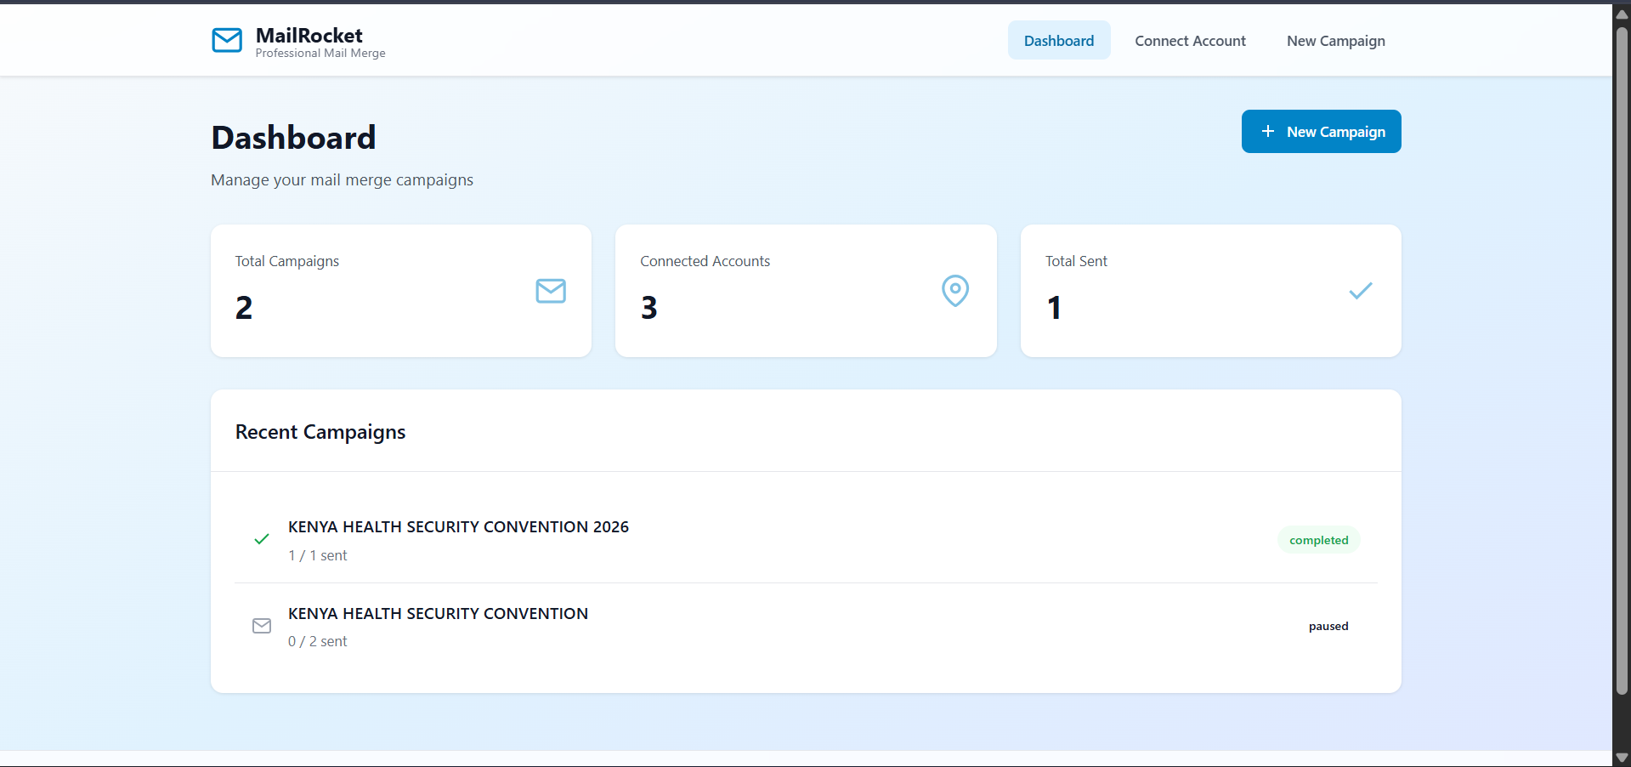The image size is (1631, 767).
Task: Go to Connect Account in the navigation
Action: (x=1190, y=41)
